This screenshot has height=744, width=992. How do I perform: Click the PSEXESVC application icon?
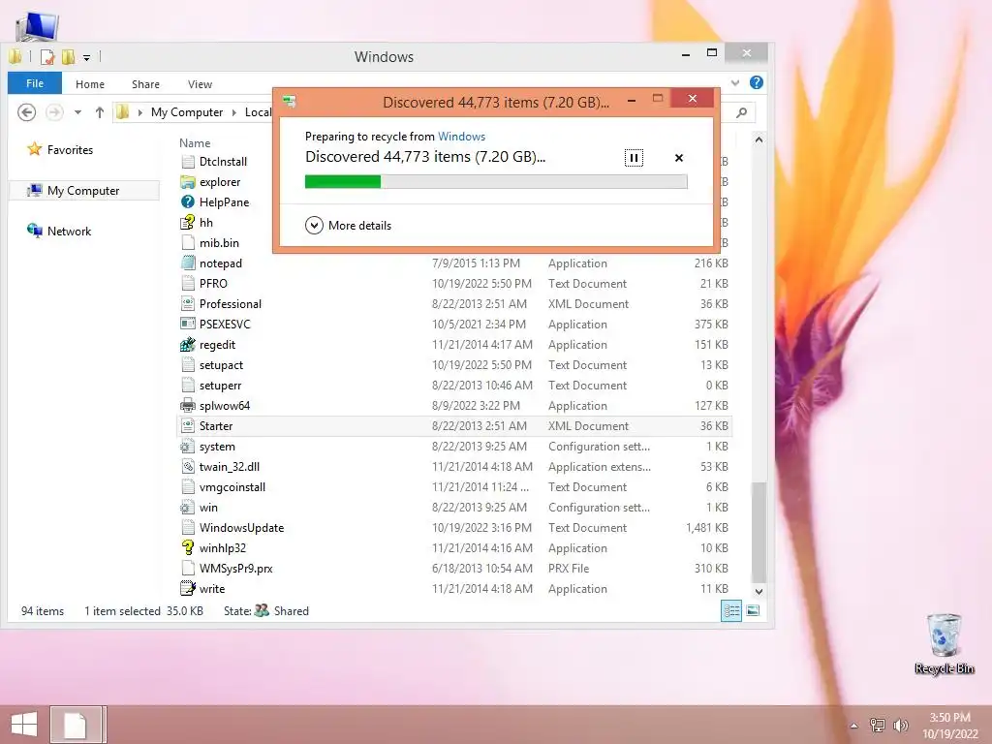coord(187,324)
